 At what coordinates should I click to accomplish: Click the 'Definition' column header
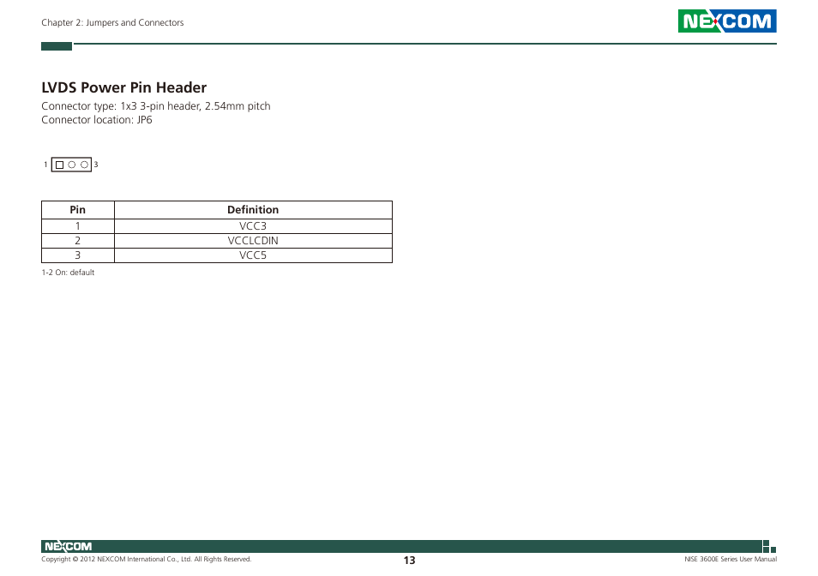(253, 209)
